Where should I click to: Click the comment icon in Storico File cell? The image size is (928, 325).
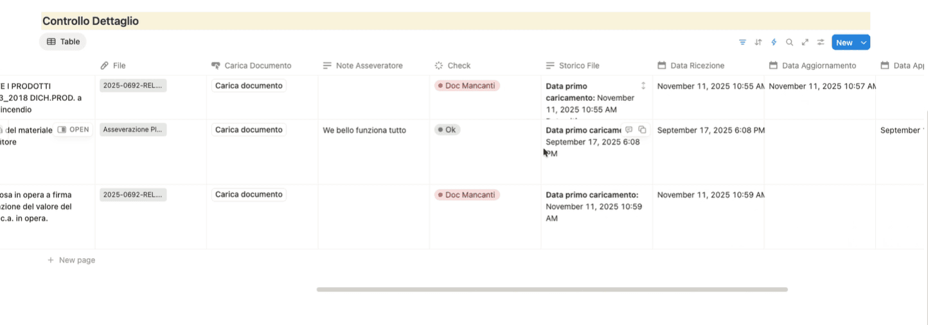pyautogui.click(x=629, y=130)
